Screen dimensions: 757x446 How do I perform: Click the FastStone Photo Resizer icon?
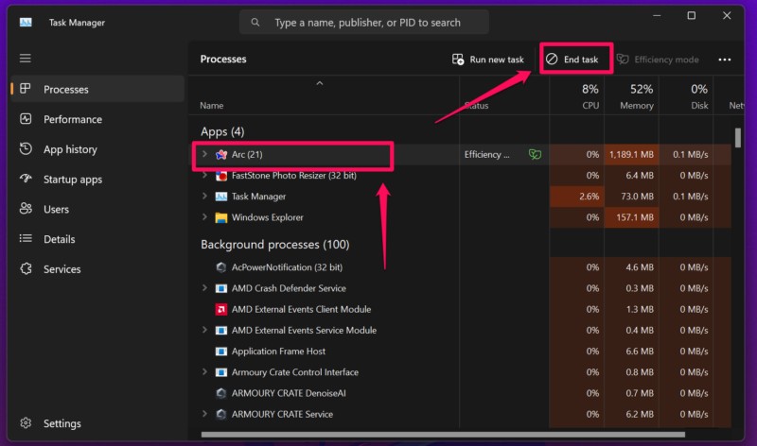221,176
